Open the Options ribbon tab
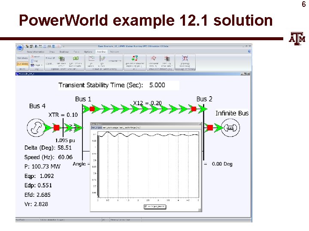The image size is (309, 231). (x=88, y=52)
